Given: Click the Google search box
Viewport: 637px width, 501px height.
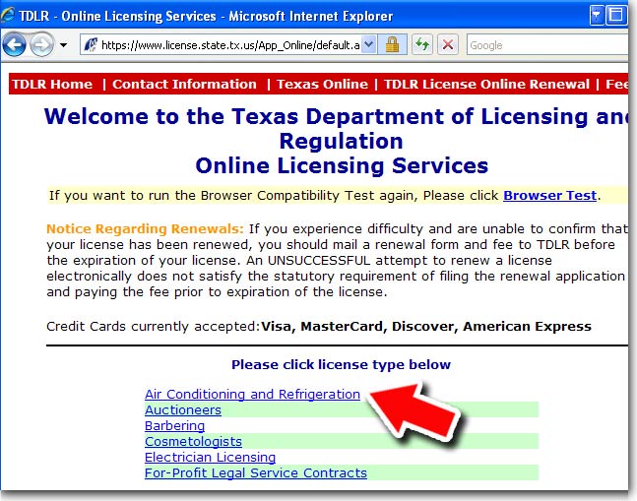Looking at the screenshot, I should click(x=547, y=44).
